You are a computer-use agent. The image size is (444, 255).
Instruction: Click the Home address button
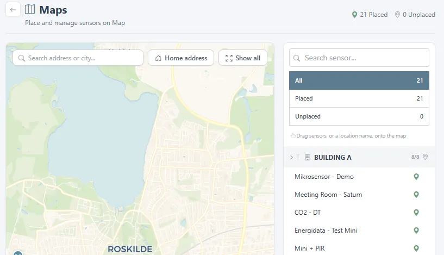click(181, 58)
